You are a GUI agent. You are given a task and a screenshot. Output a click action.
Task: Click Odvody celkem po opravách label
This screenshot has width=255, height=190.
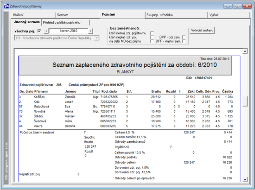pyautogui.click(x=134, y=178)
